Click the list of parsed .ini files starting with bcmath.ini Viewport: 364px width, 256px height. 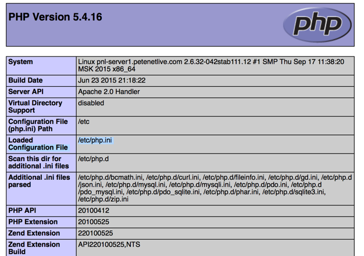click(x=215, y=189)
